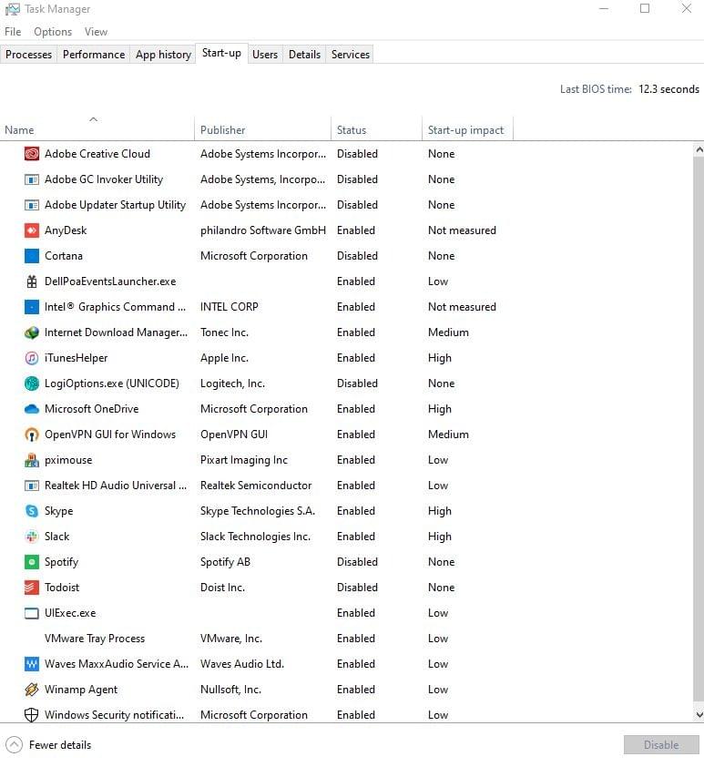Click the INTEL CORP publisher cell
Image resolution: width=704 pixels, height=767 pixels.
[x=230, y=307]
